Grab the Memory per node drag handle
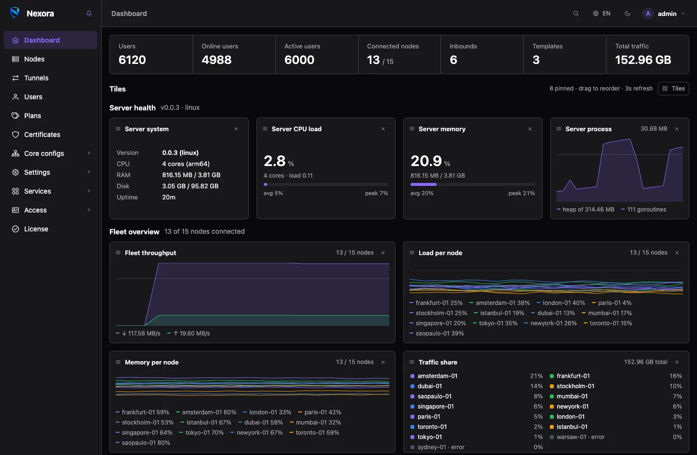The width and height of the screenshot is (697, 455). click(x=118, y=362)
